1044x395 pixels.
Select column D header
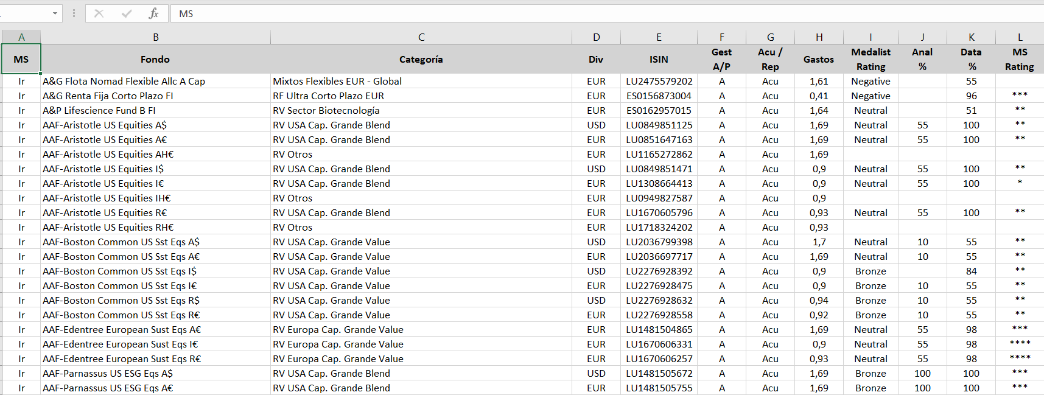point(597,37)
